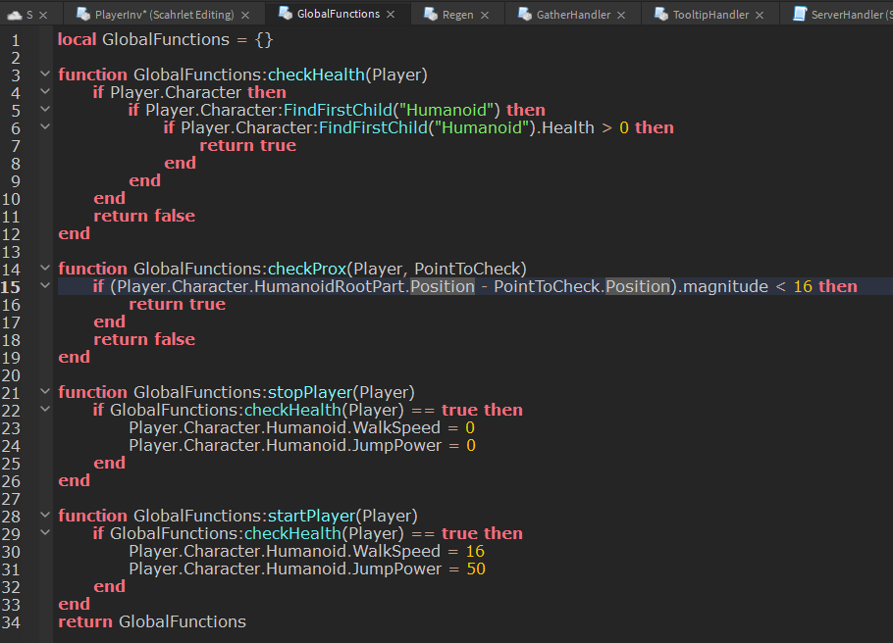Click the JumpPower value 50 on line 31
The image size is (893, 643).
pos(476,569)
